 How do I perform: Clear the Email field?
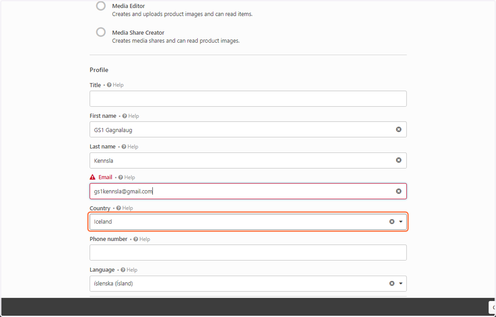(x=399, y=191)
